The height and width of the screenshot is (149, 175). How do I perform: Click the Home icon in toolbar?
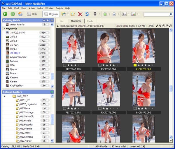[x=20, y=14]
